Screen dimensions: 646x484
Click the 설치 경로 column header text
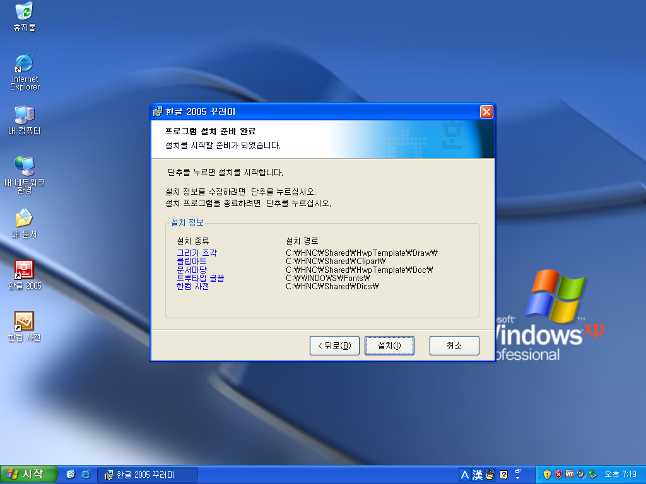[302, 241]
